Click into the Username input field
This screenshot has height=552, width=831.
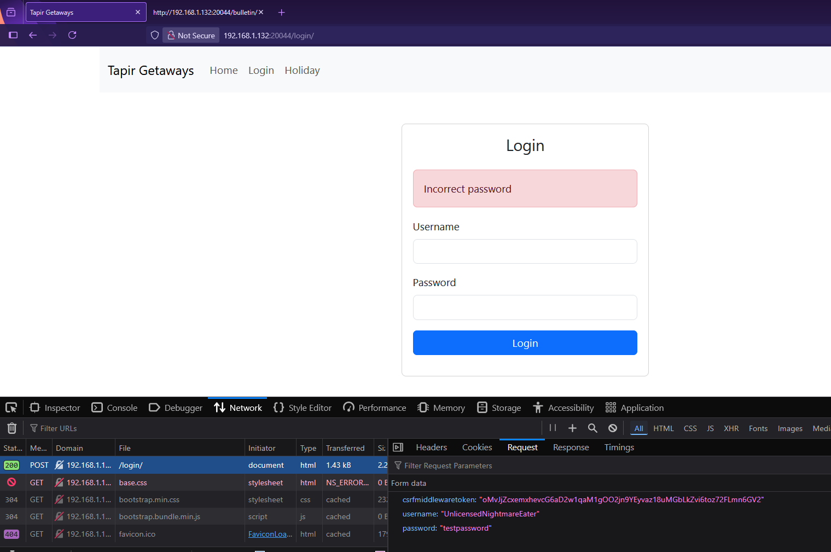point(525,252)
